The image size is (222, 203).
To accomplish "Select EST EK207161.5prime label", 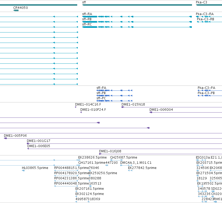I will click(x=89, y=189).
